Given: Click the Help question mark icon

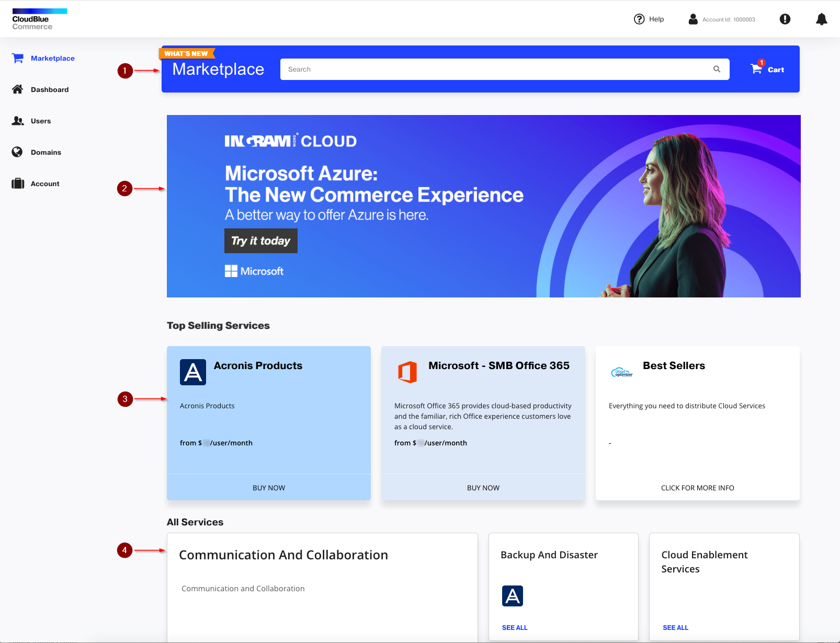Looking at the screenshot, I should [x=639, y=19].
